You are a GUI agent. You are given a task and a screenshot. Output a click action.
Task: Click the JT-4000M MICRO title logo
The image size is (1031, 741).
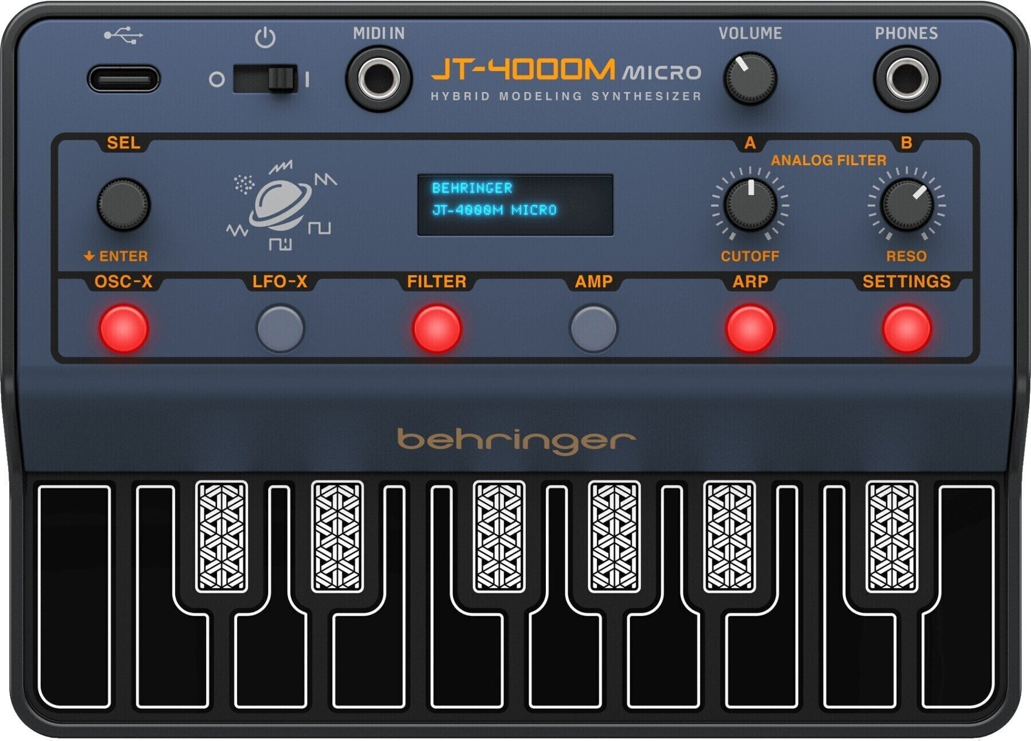coord(565,70)
